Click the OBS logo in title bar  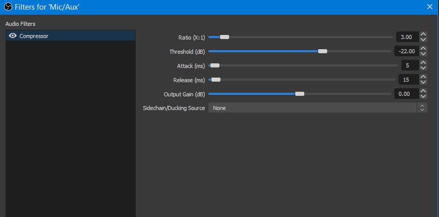pos(8,7)
